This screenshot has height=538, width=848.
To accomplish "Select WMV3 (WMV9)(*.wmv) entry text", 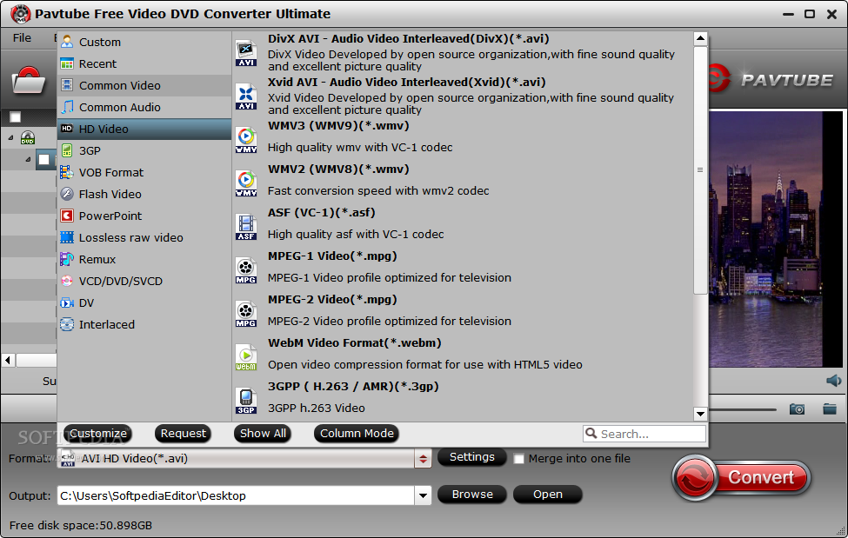I will coord(338,125).
